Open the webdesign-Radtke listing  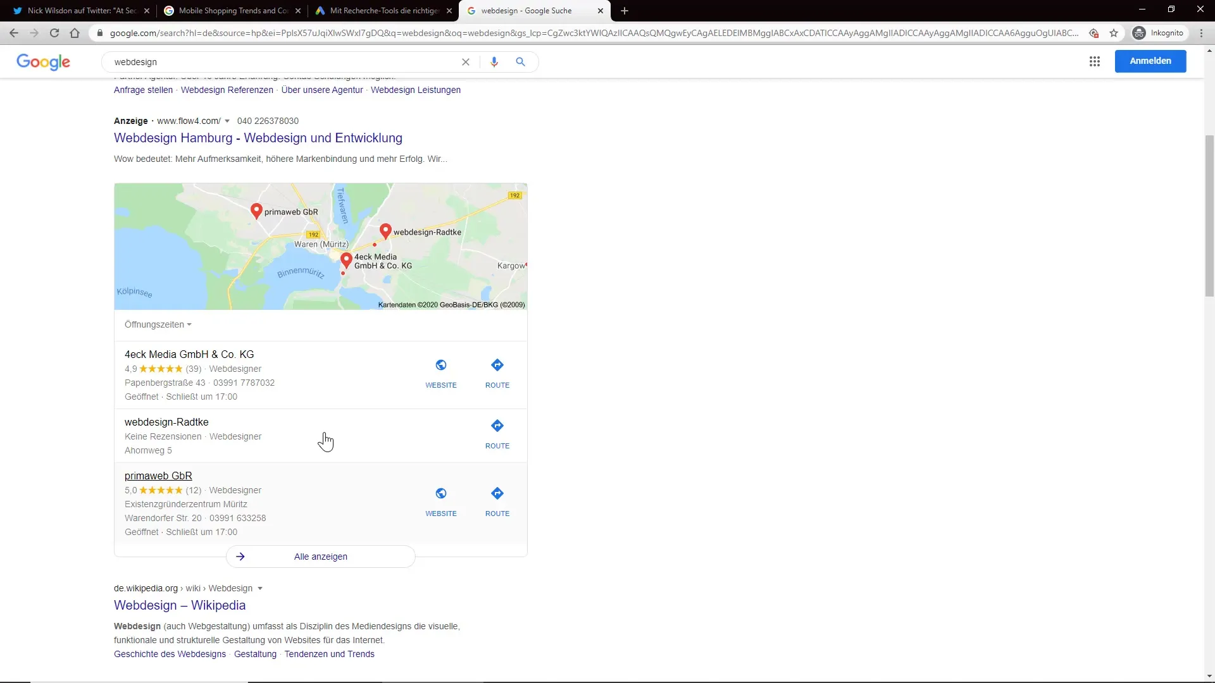(166, 422)
